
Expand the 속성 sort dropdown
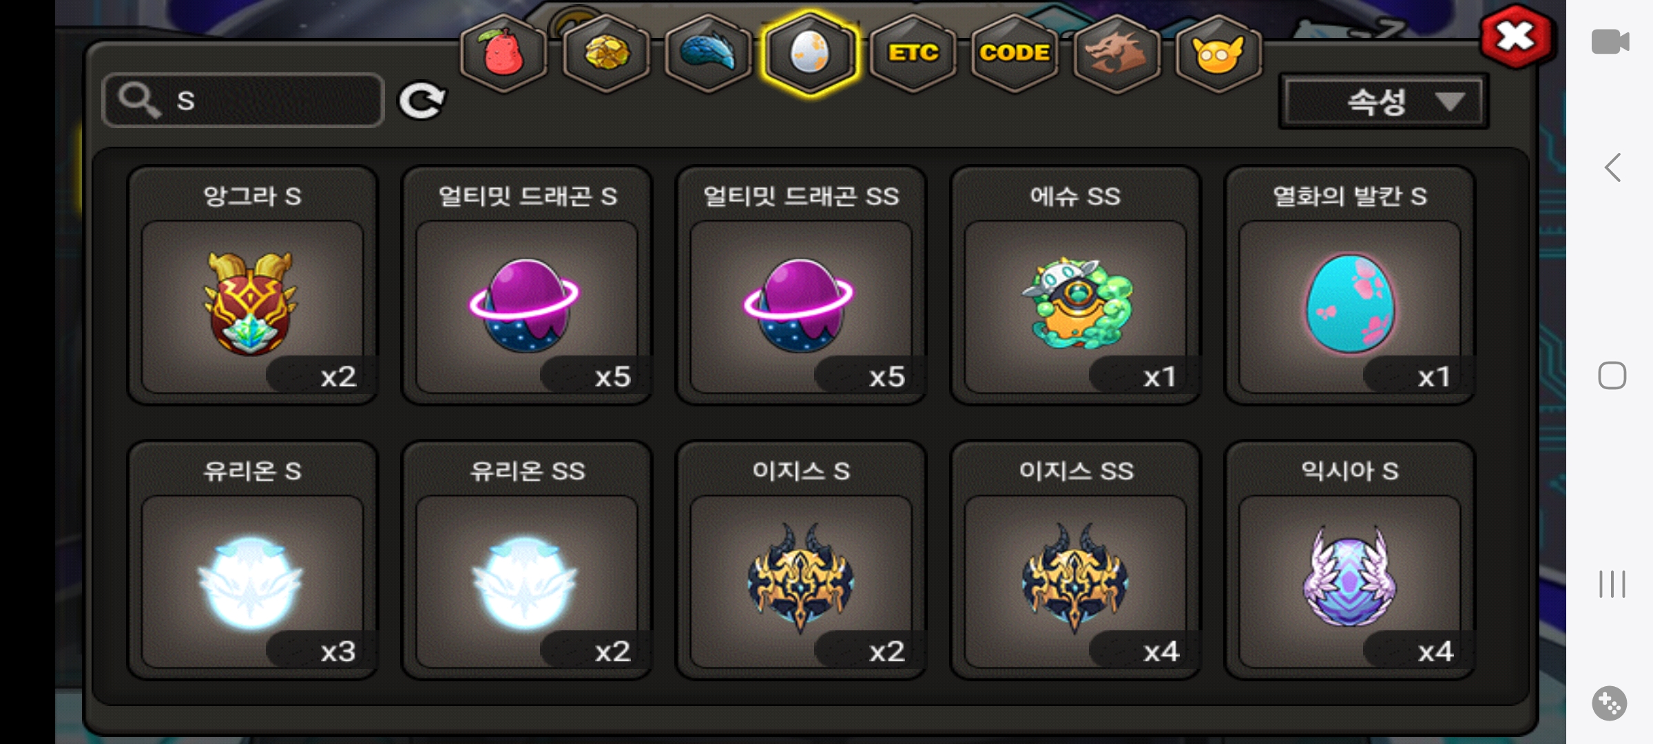(x=1384, y=102)
